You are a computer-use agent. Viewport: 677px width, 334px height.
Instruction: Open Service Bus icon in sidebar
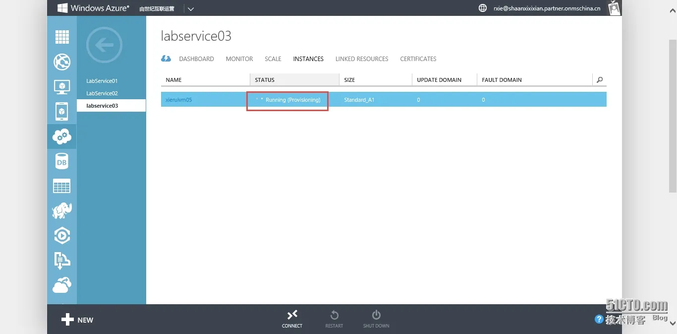pyautogui.click(x=62, y=260)
